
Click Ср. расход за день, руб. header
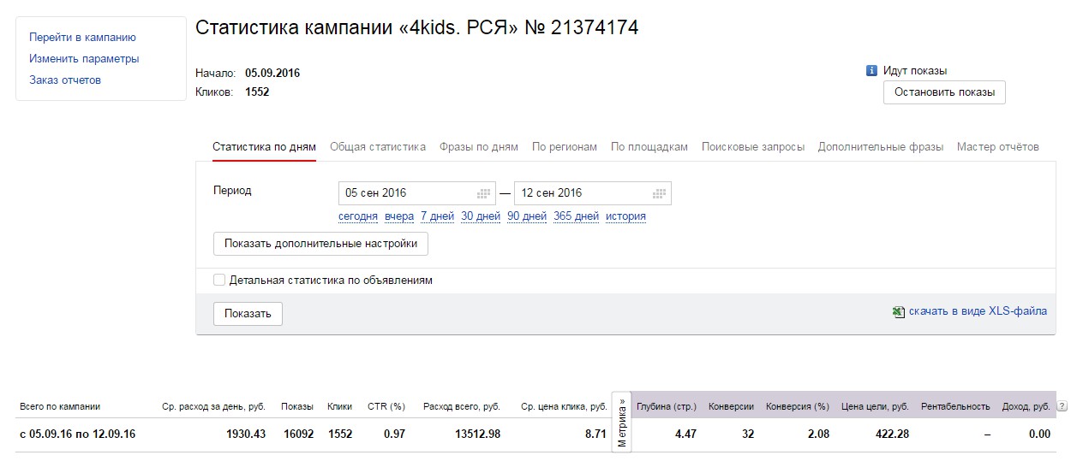(214, 407)
